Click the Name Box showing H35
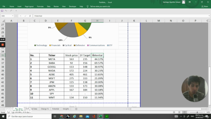Viewport: 211px width, 119px height. [x=6, y=16]
